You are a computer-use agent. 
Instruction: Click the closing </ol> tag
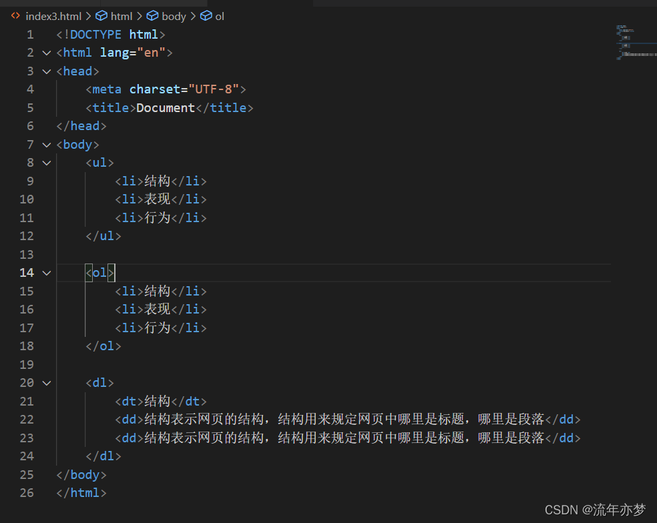pyautogui.click(x=103, y=346)
